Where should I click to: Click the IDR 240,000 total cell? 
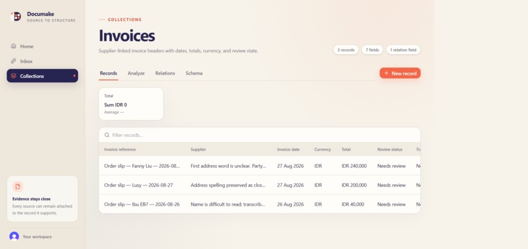(x=354, y=166)
